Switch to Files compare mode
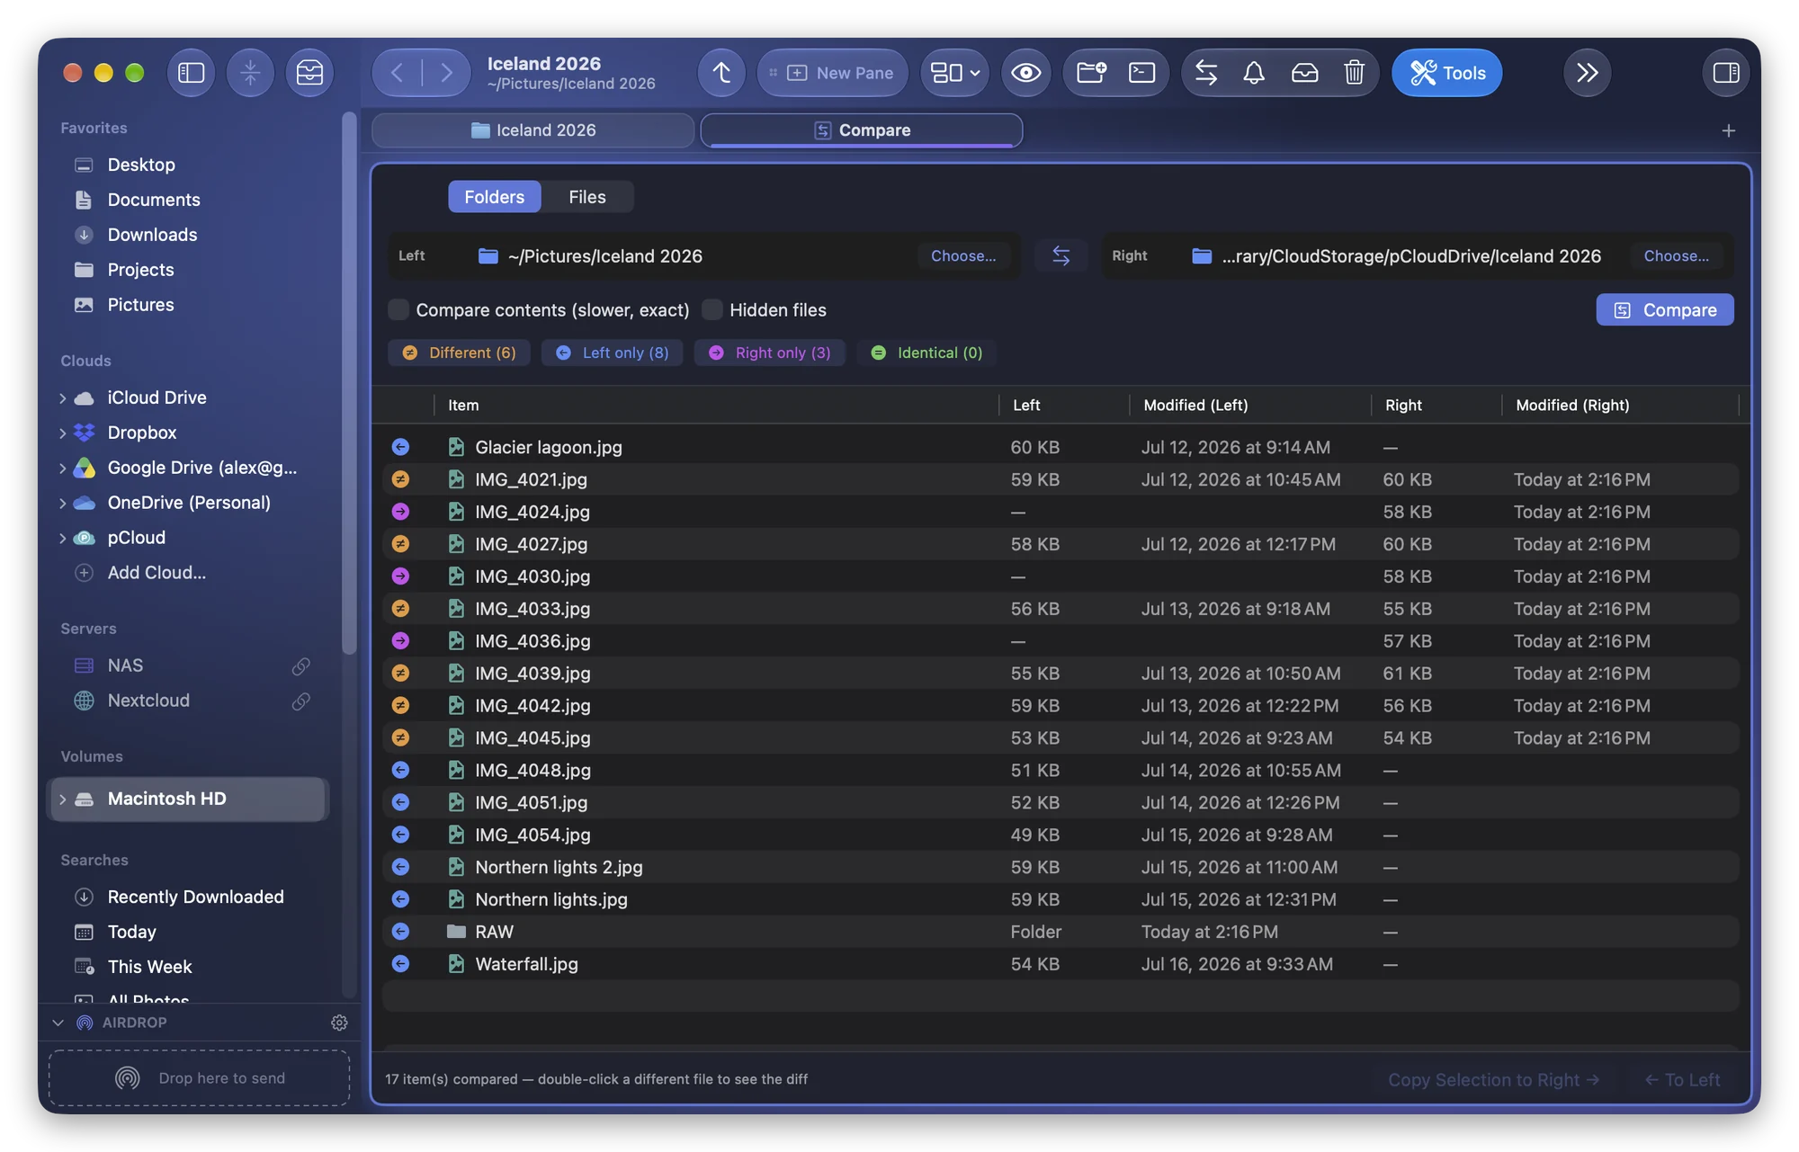The height and width of the screenshot is (1152, 1799). point(587,197)
